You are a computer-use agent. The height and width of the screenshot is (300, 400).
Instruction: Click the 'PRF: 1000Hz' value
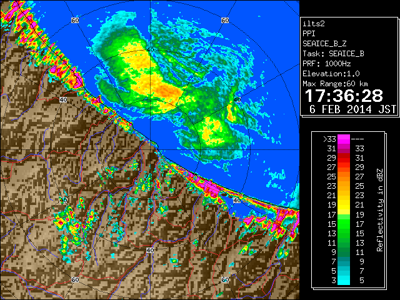(326, 64)
